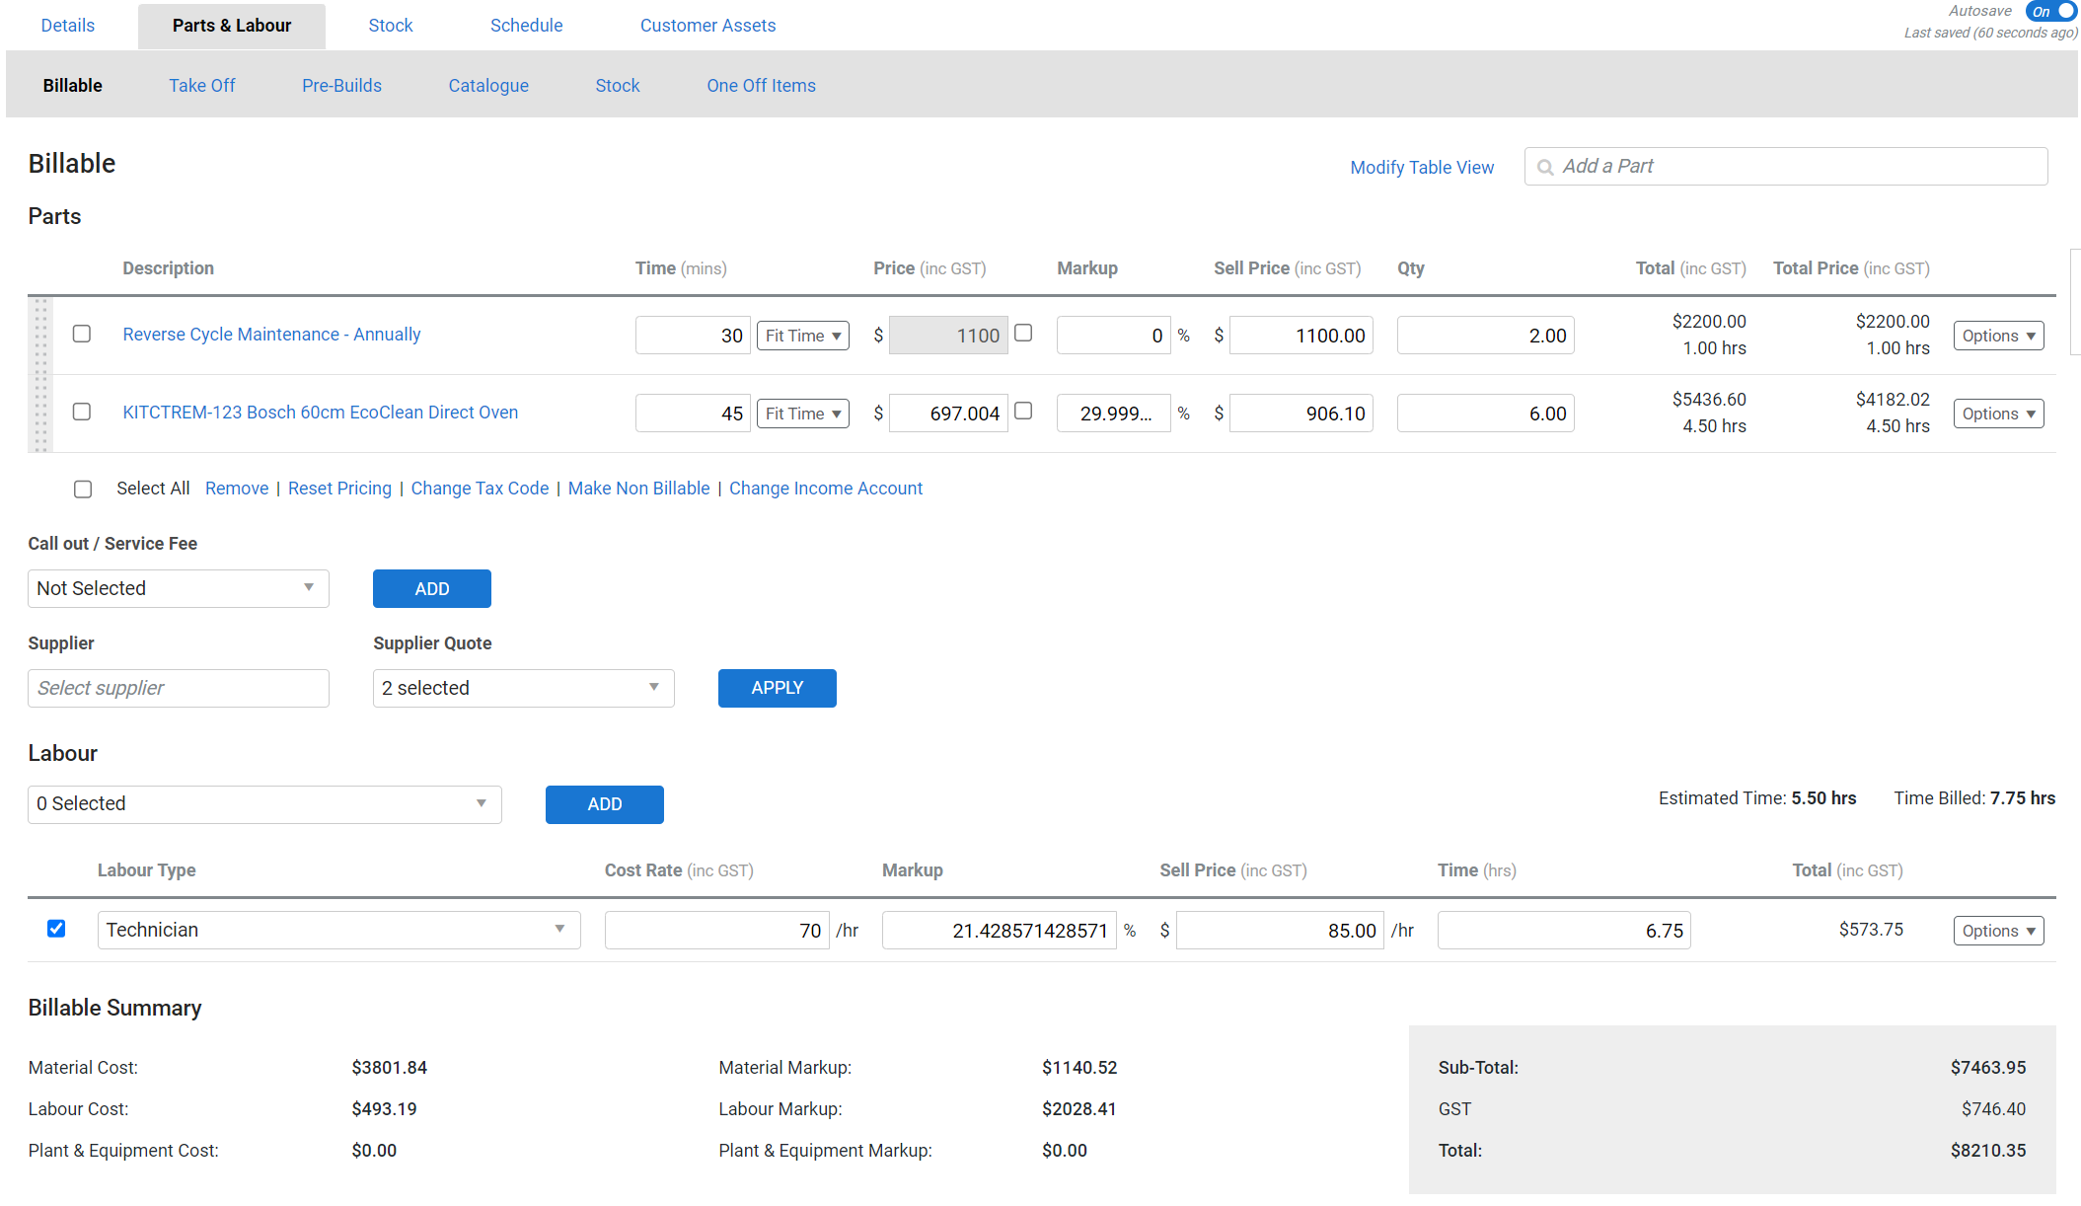Open the Customer Assets tab

point(707,26)
